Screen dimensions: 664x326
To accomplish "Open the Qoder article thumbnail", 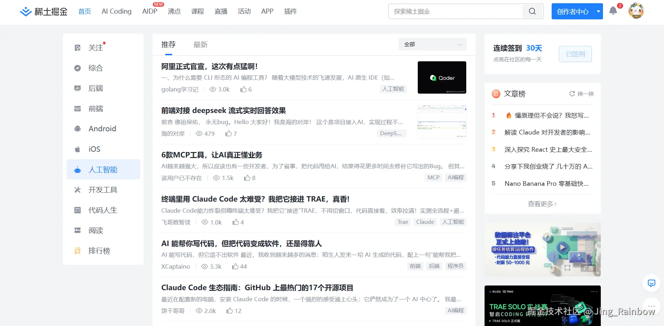I will [442, 77].
